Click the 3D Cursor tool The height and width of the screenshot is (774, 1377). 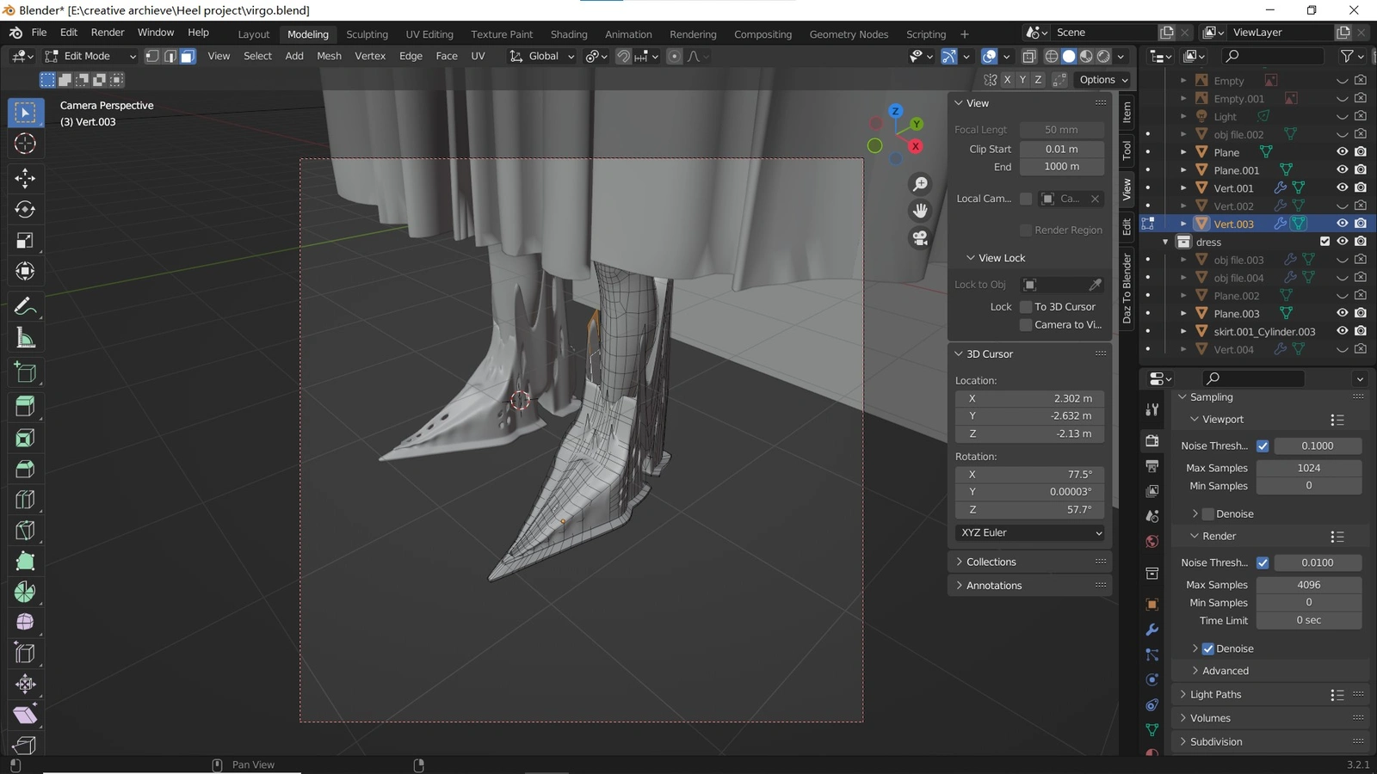tap(25, 144)
